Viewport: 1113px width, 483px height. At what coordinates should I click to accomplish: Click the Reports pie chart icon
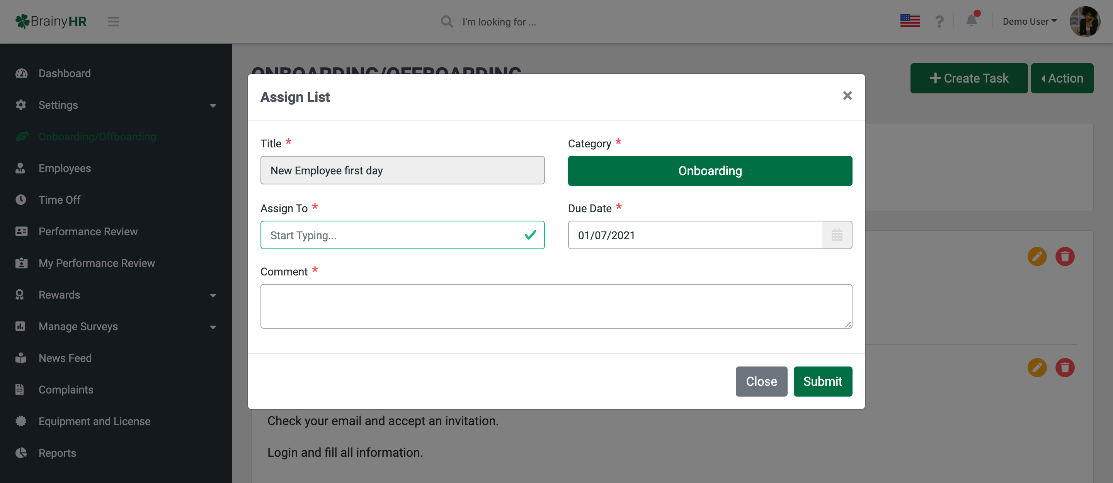21,453
